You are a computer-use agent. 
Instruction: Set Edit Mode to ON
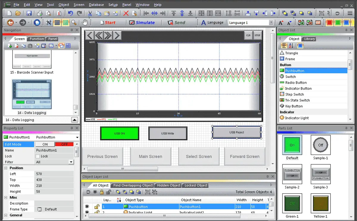coord(45,144)
